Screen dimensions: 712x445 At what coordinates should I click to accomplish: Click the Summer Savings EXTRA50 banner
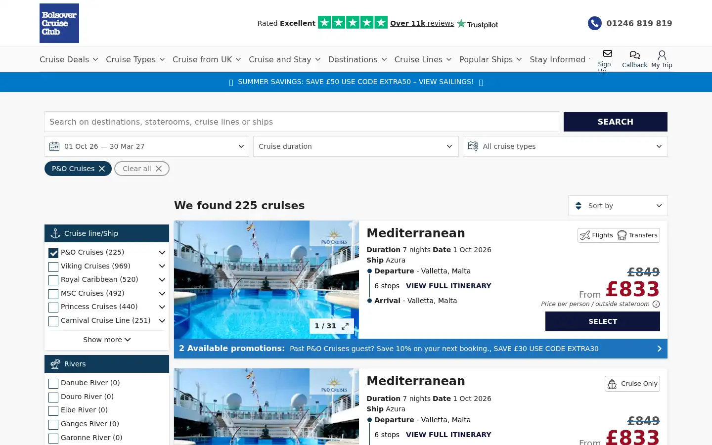click(356, 82)
